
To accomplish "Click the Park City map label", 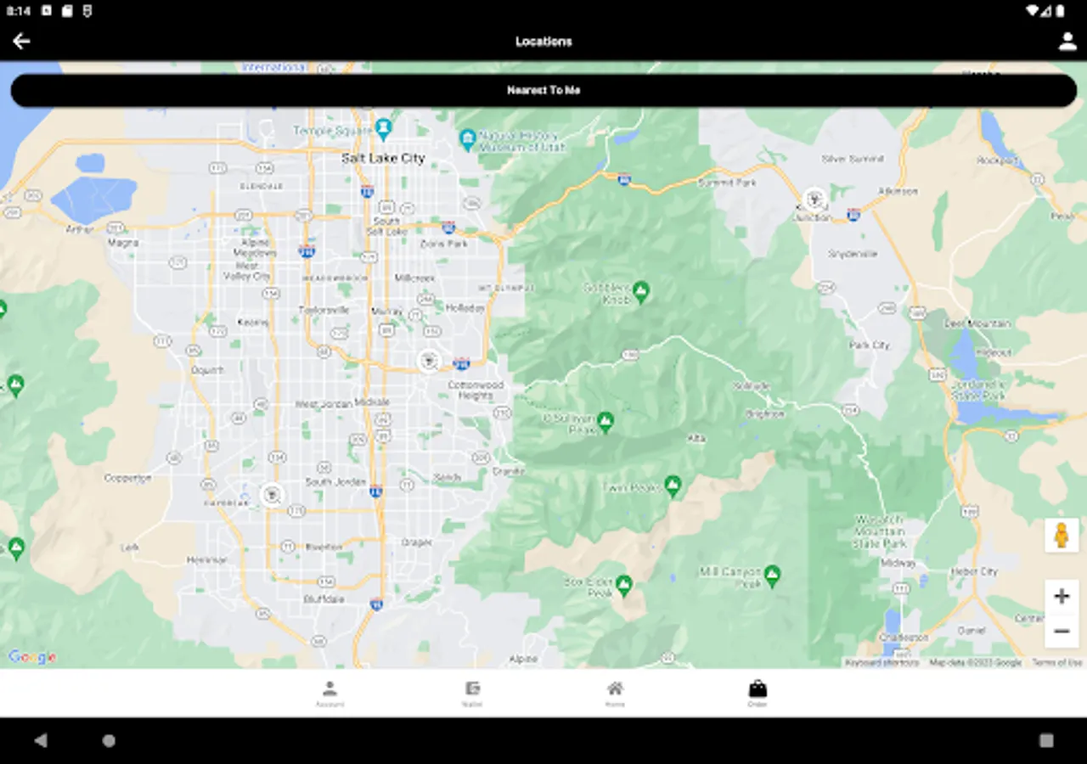I will (870, 345).
